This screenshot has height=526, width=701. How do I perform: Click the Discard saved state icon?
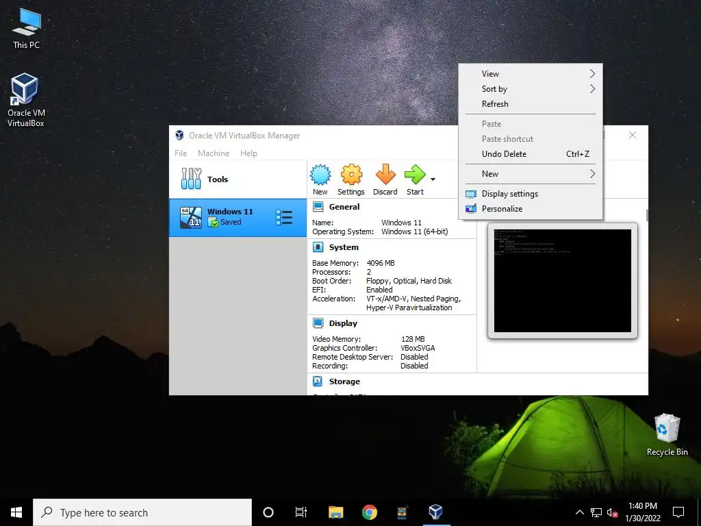[385, 175]
